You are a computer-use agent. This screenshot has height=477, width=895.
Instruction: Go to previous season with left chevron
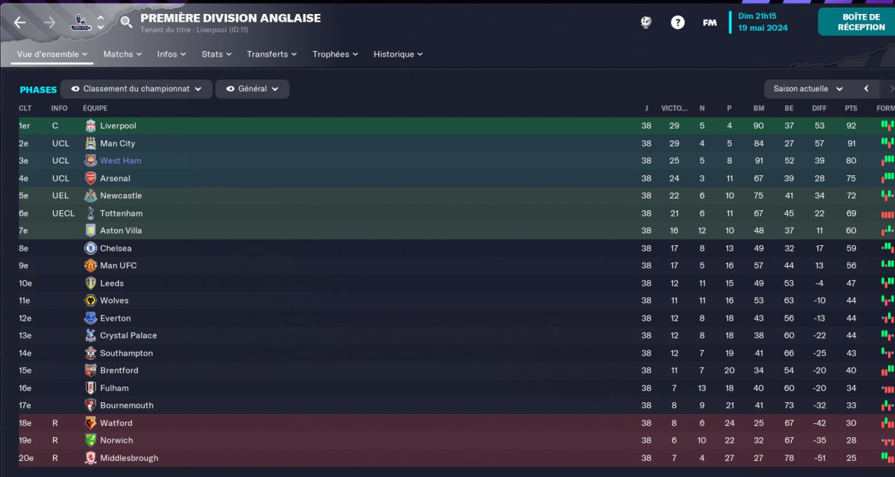(866, 89)
